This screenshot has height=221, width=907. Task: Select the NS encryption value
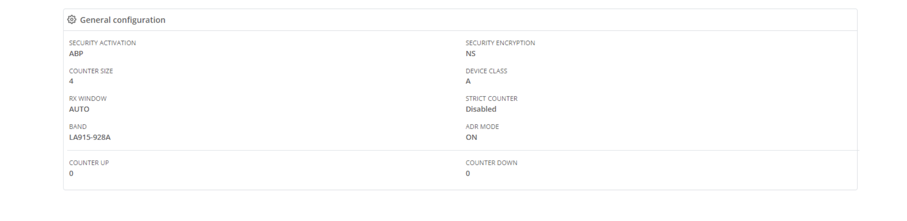tap(471, 53)
